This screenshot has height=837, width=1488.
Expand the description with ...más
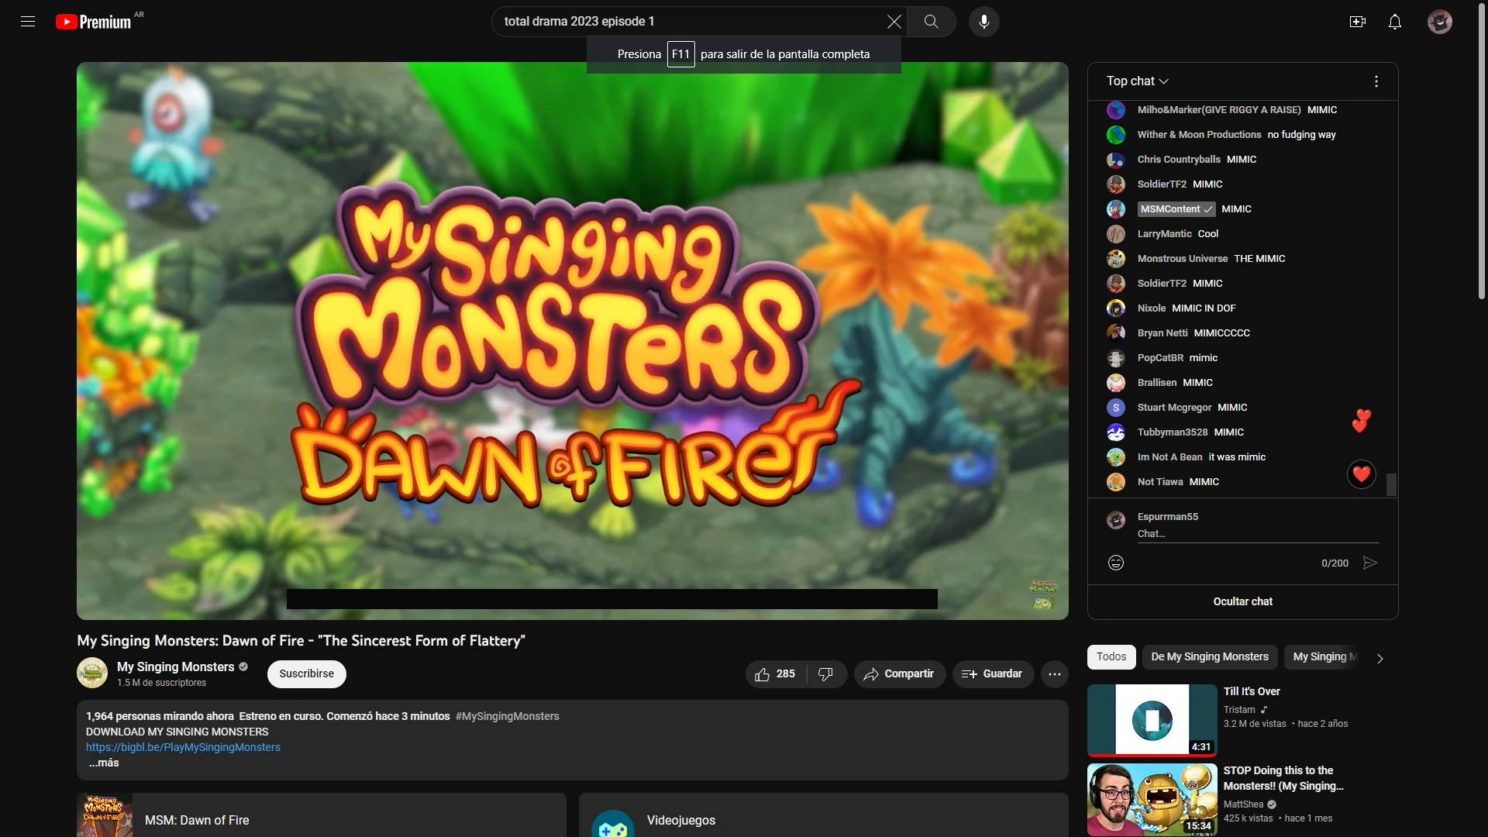(104, 763)
